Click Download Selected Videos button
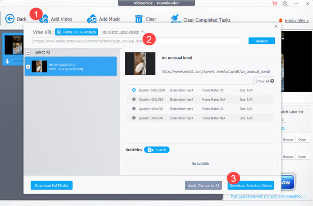Viewport: 313px width, 206px height. (x=251, y=186)
